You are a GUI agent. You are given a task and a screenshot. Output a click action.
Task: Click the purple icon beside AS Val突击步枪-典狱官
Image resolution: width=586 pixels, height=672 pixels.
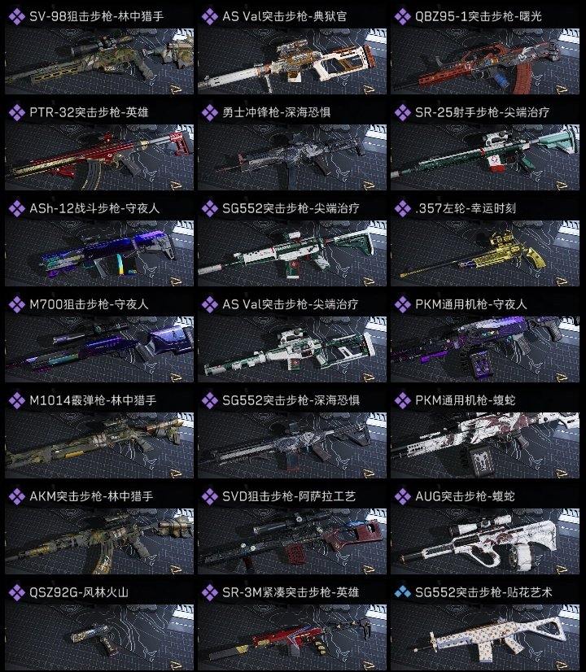click(210, 17)
